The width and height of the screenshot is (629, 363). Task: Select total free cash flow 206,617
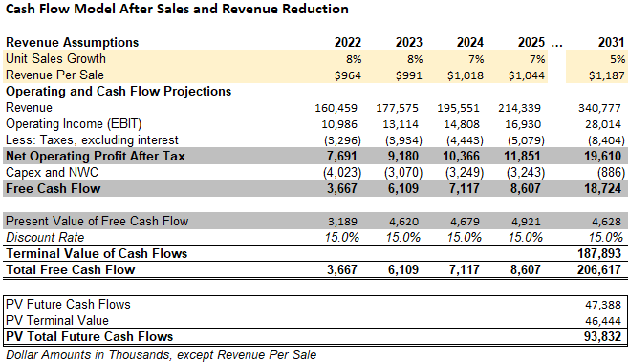599,269
